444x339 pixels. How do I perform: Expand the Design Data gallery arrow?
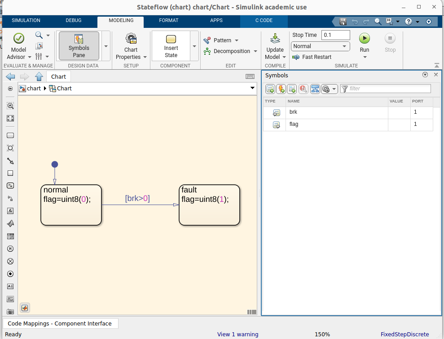[106, 46]
